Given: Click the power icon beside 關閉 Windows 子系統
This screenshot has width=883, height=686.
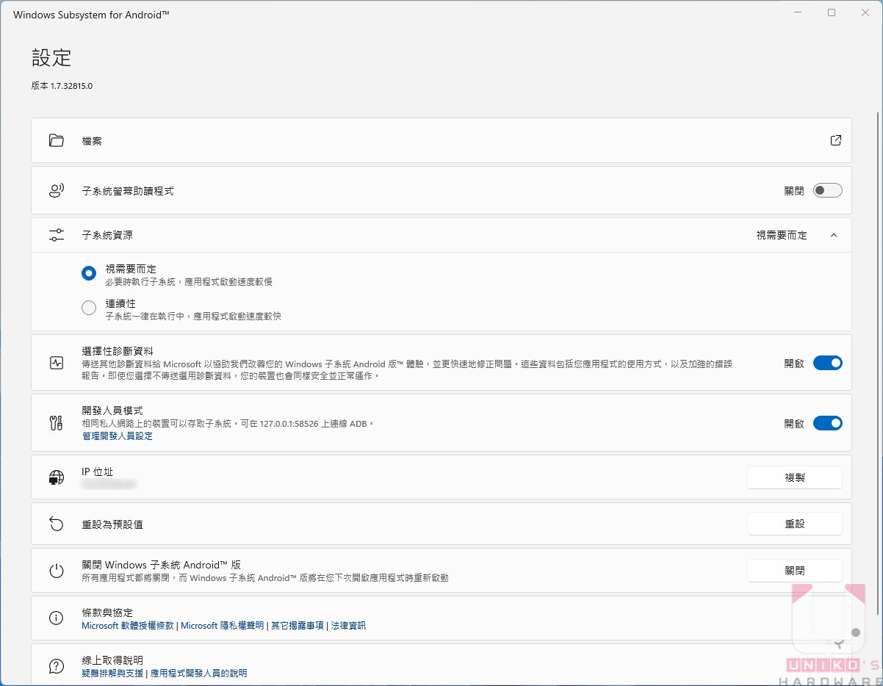Looking at the screenshot, I should tap(57, 571).
